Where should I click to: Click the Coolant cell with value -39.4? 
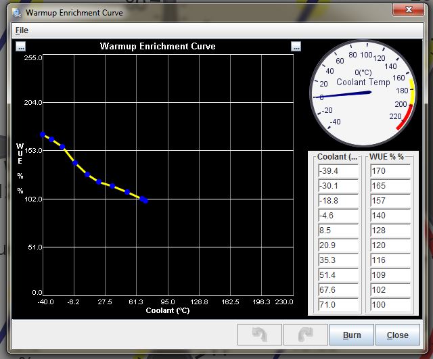338,171
